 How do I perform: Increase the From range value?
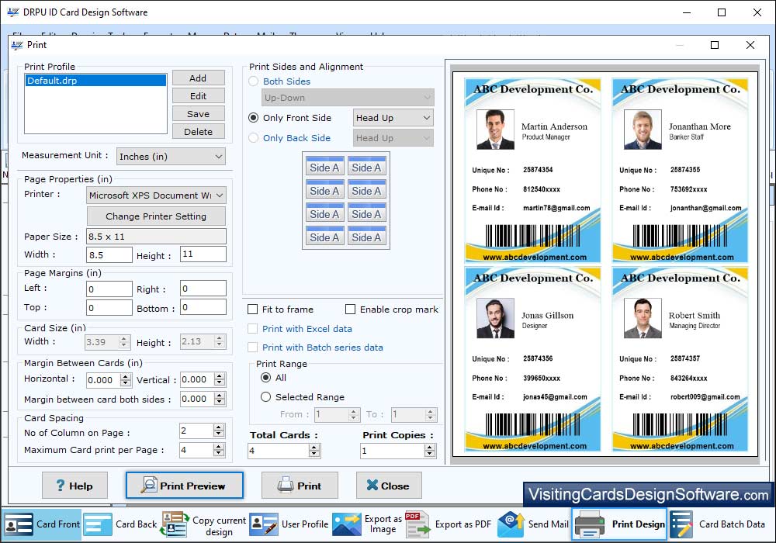point(353,411)
